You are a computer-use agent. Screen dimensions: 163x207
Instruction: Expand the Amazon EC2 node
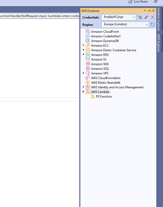tap(83, 45)
